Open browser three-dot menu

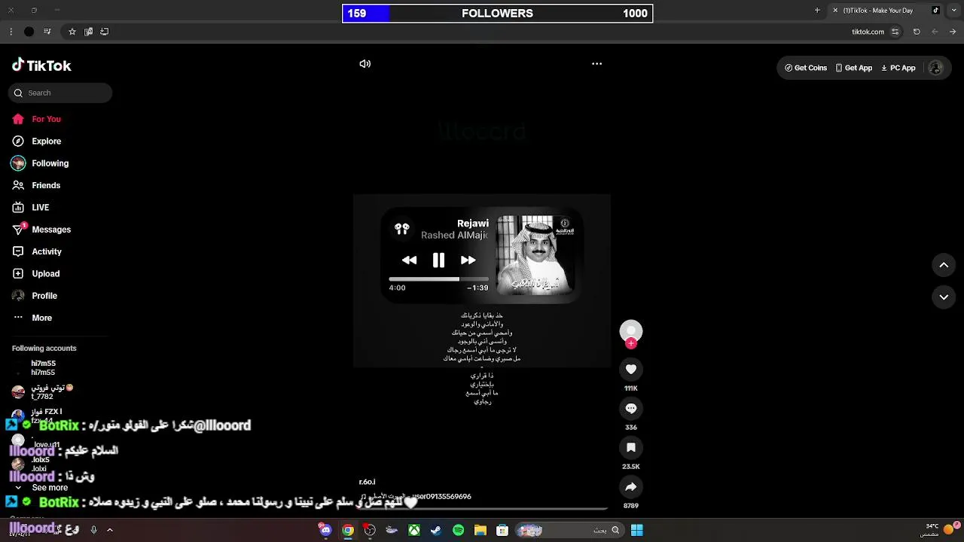(11, 32)
